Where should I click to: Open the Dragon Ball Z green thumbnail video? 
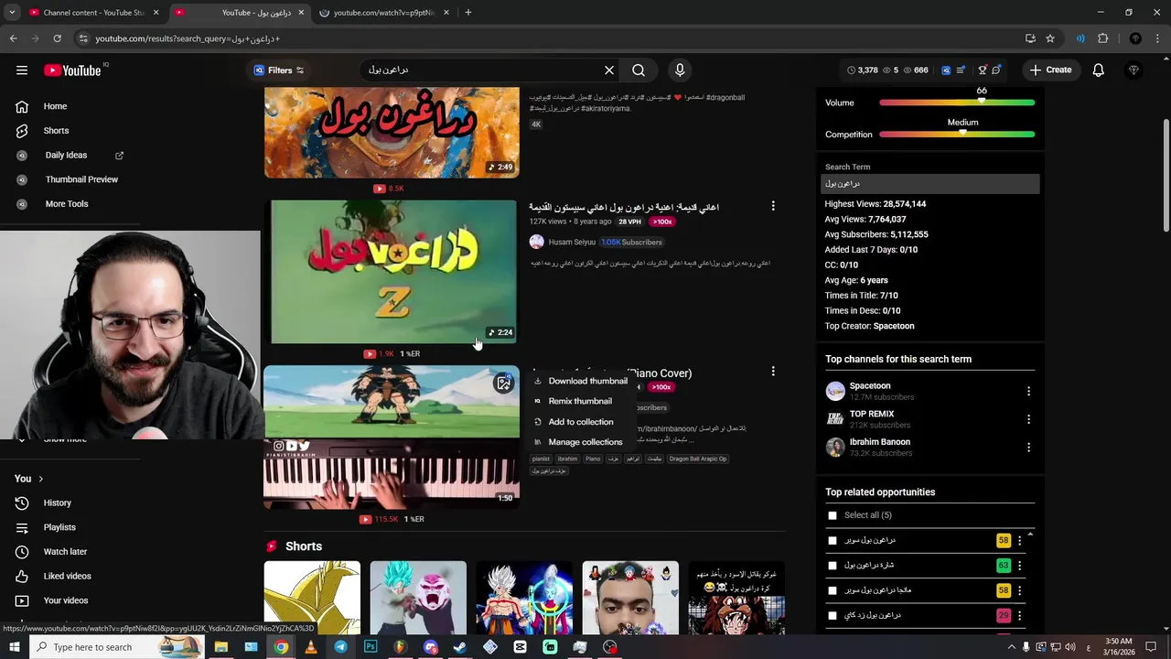[x=392, y=272]
